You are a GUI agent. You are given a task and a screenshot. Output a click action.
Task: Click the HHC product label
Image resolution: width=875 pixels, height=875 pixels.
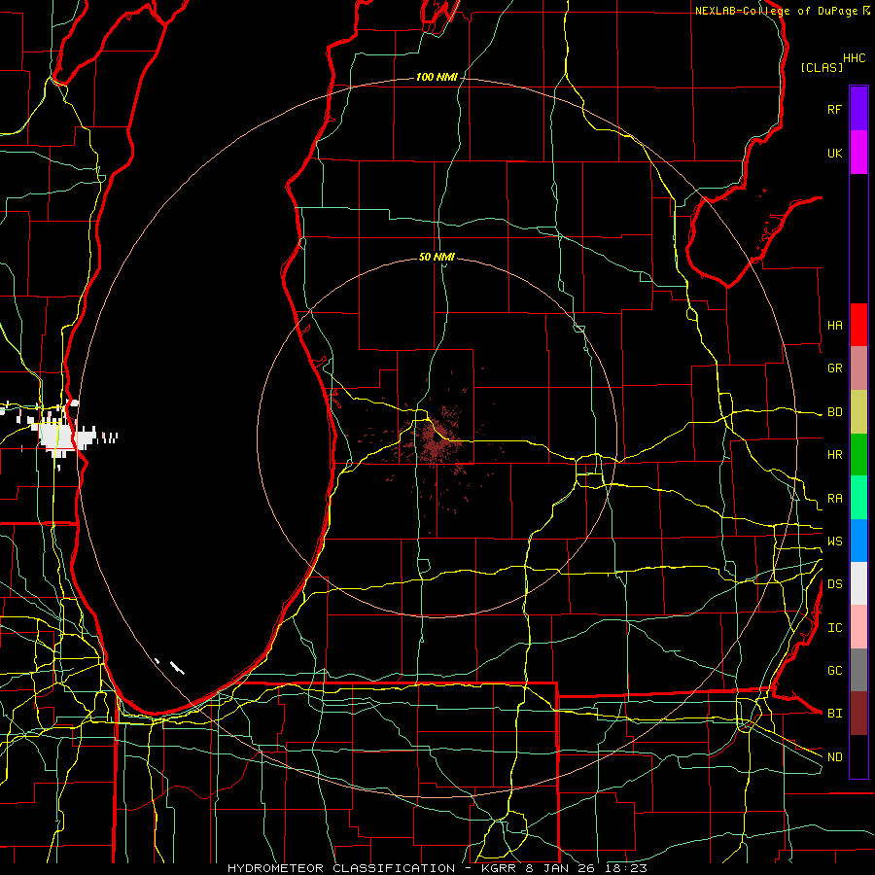pos(854,58)
